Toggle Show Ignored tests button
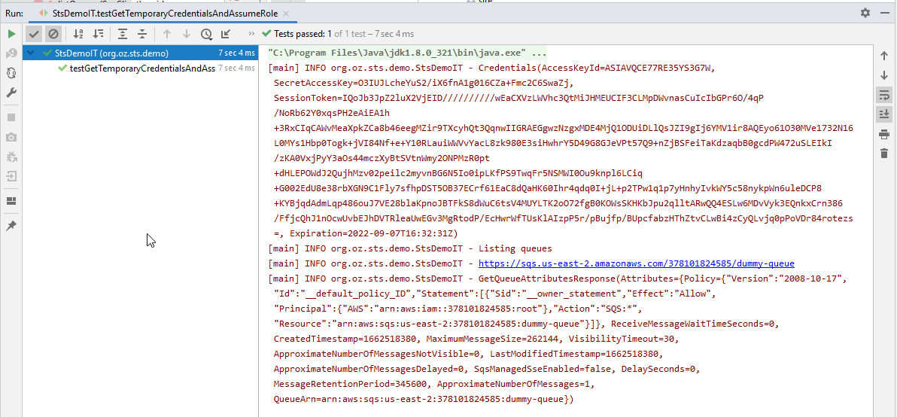Image resolution: width=897 pixels, height=417 pixels. pyautogui.click(x=53, y=35)
